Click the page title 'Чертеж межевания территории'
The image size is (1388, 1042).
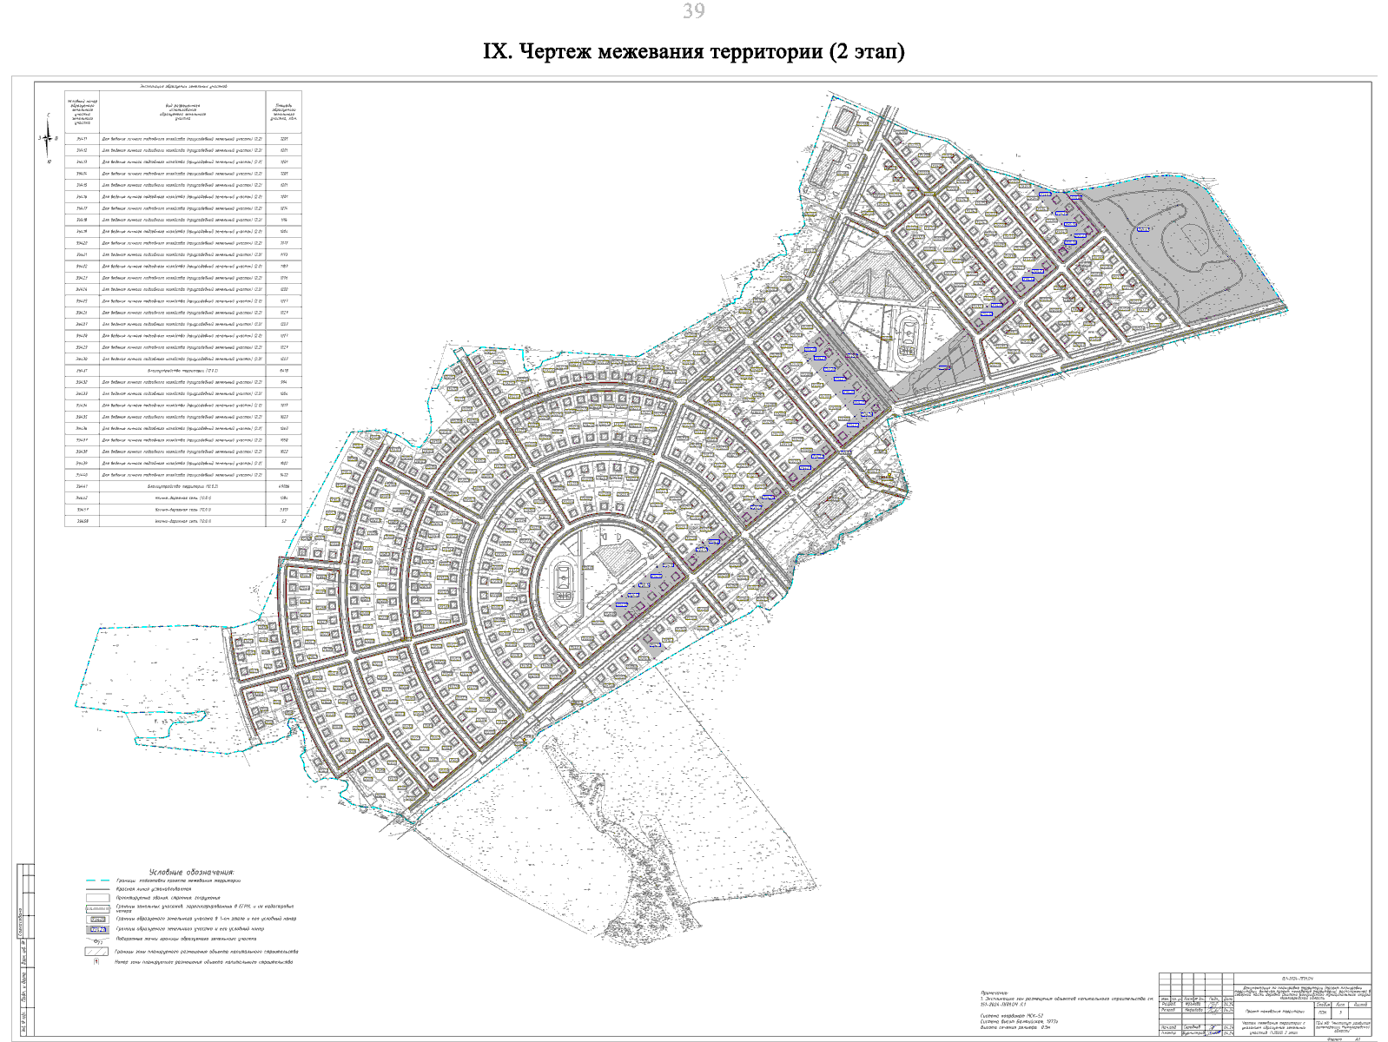tap(693, 52)
